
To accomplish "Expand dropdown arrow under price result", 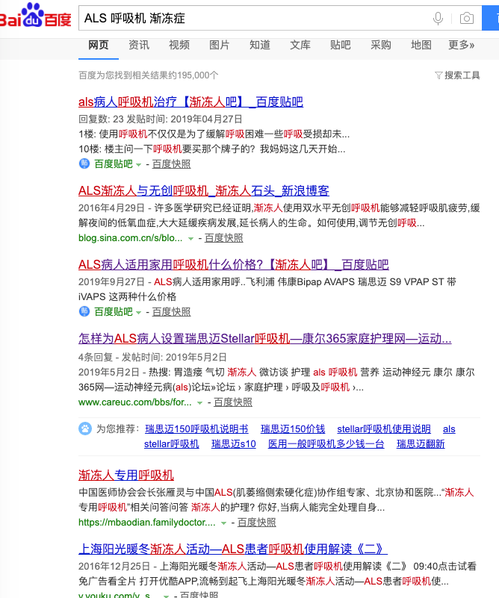I will [x=138, y=313].
